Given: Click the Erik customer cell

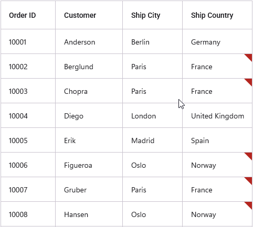Looking at the screenshot, I should coord(89,140).
